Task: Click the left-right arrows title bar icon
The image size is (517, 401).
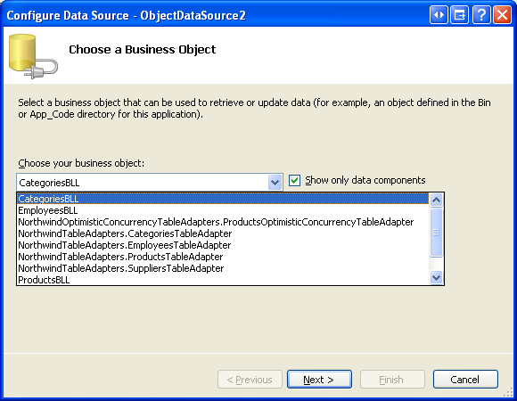Action: (x=439, y=15)
